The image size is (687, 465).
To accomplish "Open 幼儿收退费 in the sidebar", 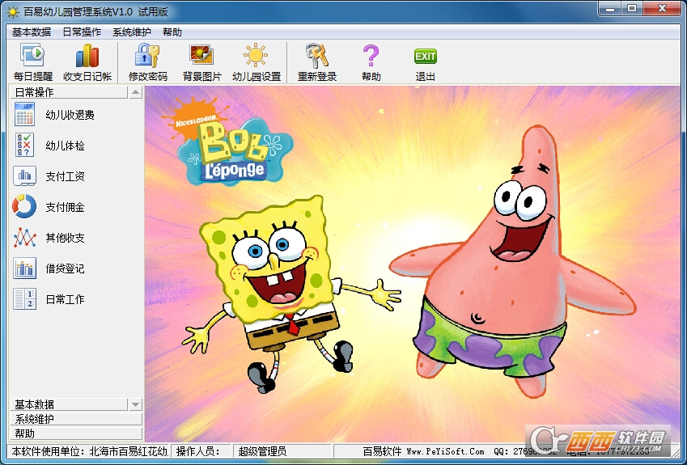I will (70, 115).
